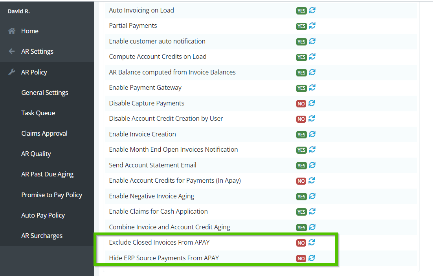Click refresh icon for Compute Account Credits on Load

(312, 57)
